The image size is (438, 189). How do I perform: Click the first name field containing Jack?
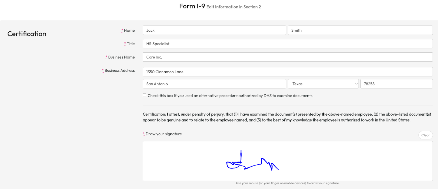pyautogui.click(x=214, y=30)
